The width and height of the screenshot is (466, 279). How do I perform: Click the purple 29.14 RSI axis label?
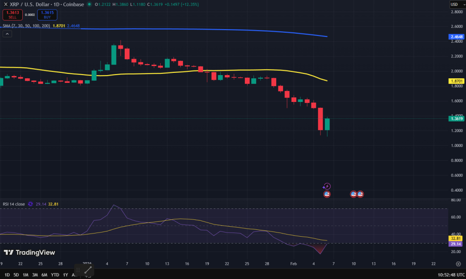coord(456,244)
